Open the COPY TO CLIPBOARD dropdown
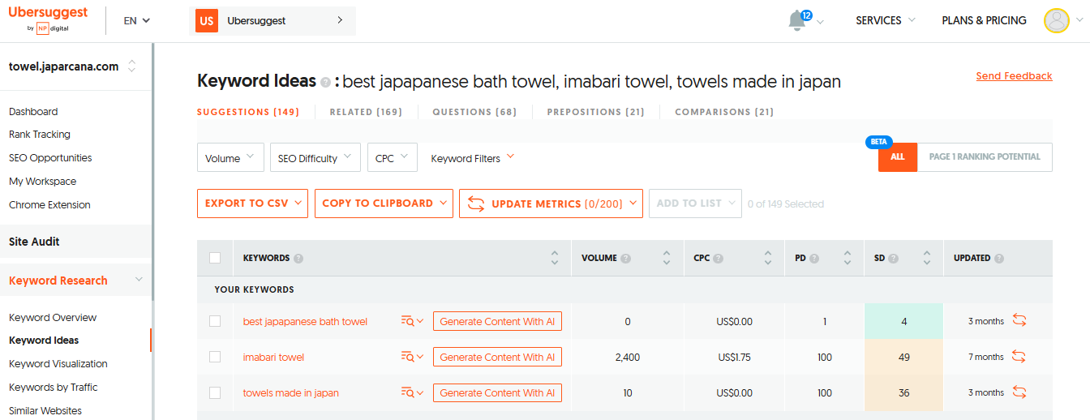 click(x=384, y=204)
